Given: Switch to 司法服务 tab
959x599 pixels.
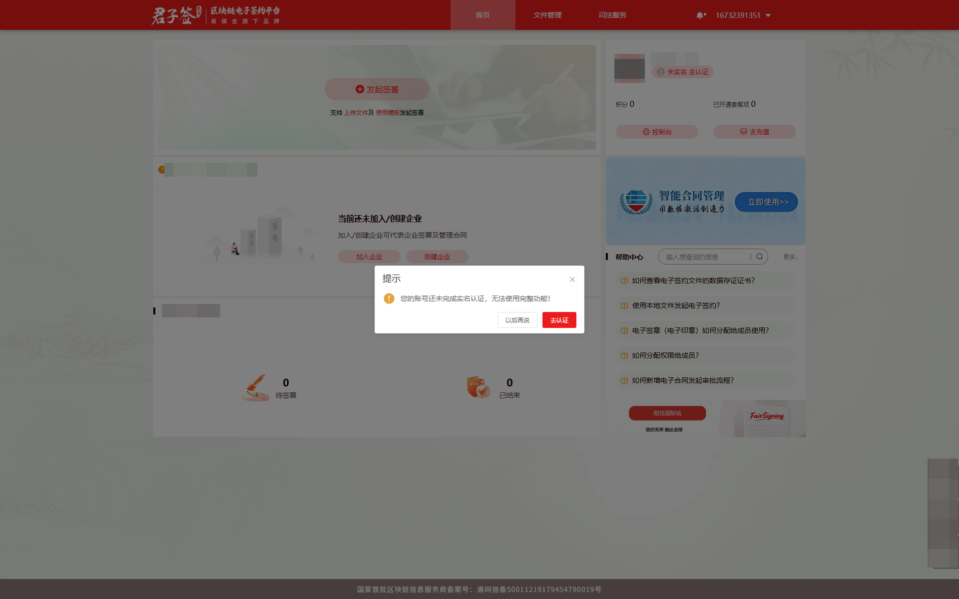Looking at the screenshot, I should pos(612,15).
